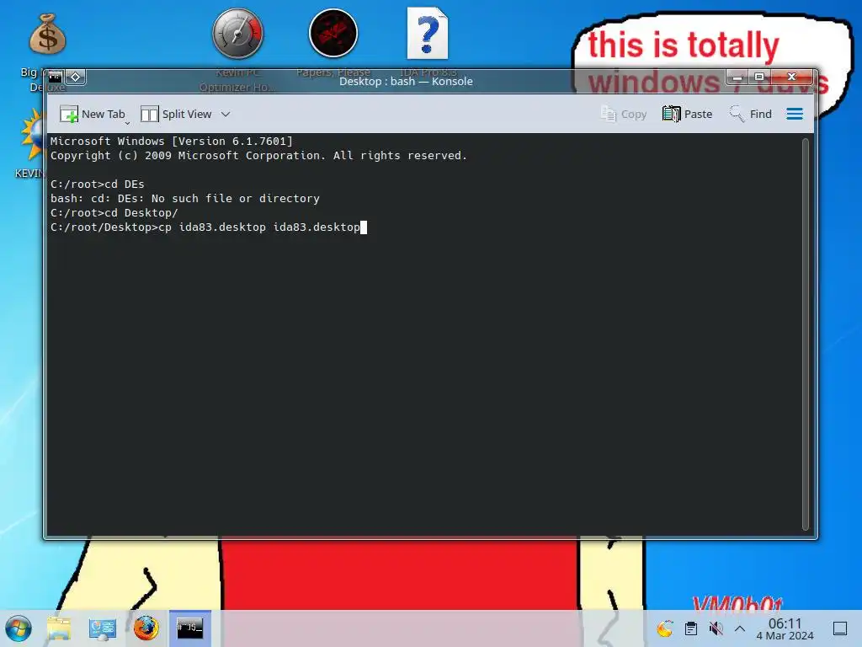Open Find in Konsole toolbar
Viewport: 862px width, 647px height.
pos(750,114)
